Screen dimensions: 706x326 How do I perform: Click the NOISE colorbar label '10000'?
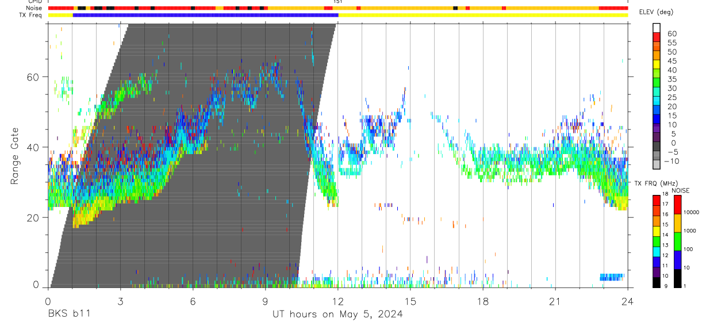coord(692,212)
